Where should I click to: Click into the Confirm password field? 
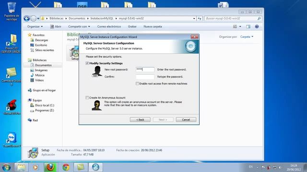[x=145, y=76]
